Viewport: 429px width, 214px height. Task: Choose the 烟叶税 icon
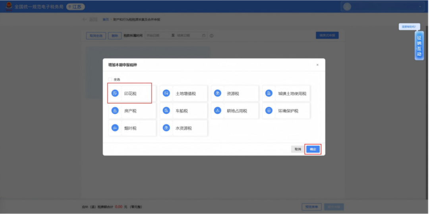[115, 128]
